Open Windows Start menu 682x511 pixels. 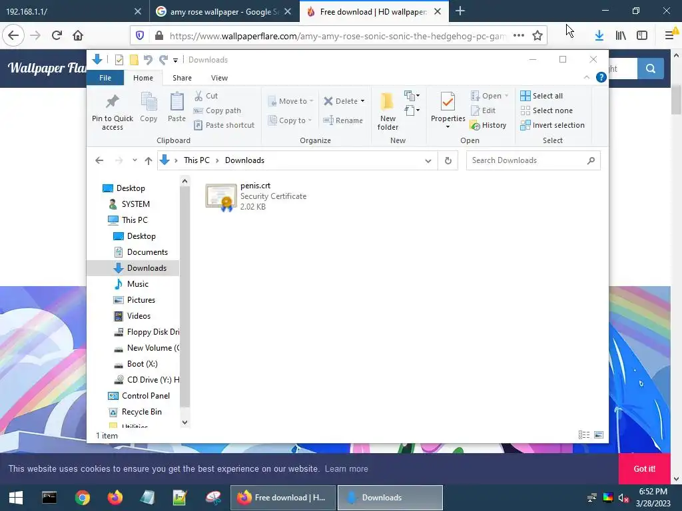pyautogui.click(x=16, y=498)
